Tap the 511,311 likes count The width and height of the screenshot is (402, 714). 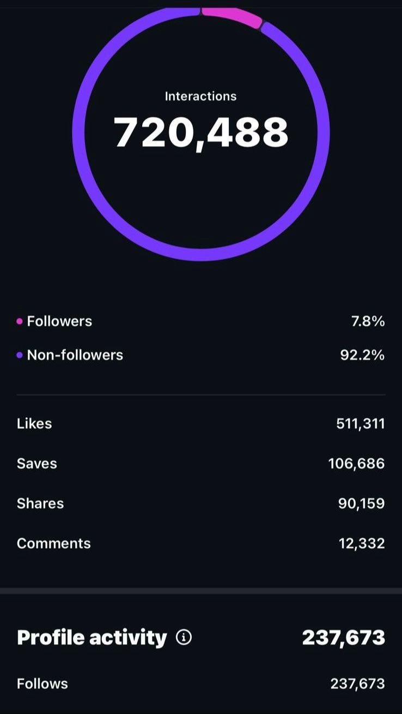coord(360,424)
